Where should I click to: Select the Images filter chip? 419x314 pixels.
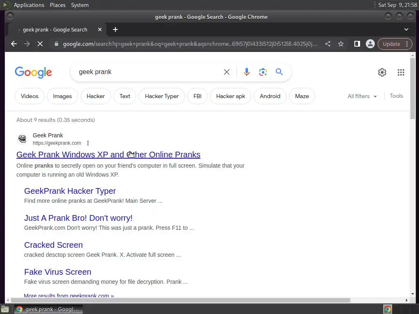(x=63, y=96)
